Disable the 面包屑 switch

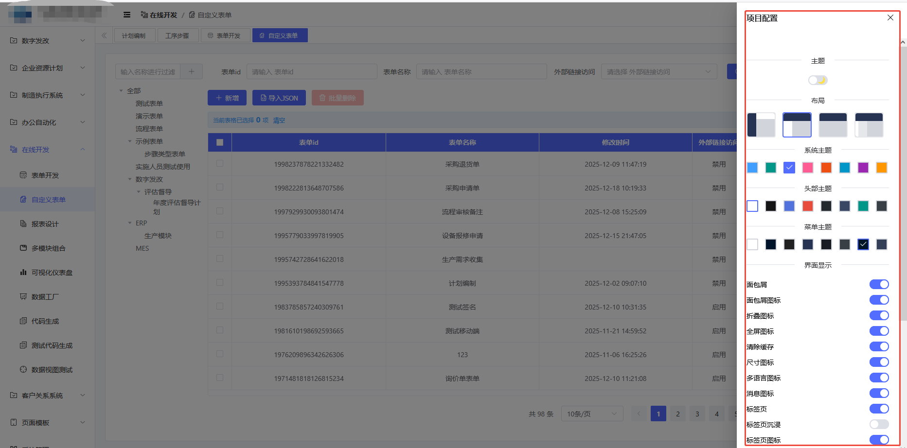tap(879, 284)
